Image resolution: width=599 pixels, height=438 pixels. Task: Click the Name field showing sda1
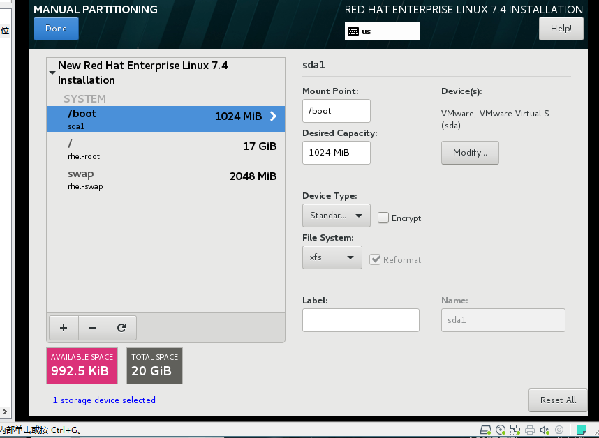click(503, 320)
